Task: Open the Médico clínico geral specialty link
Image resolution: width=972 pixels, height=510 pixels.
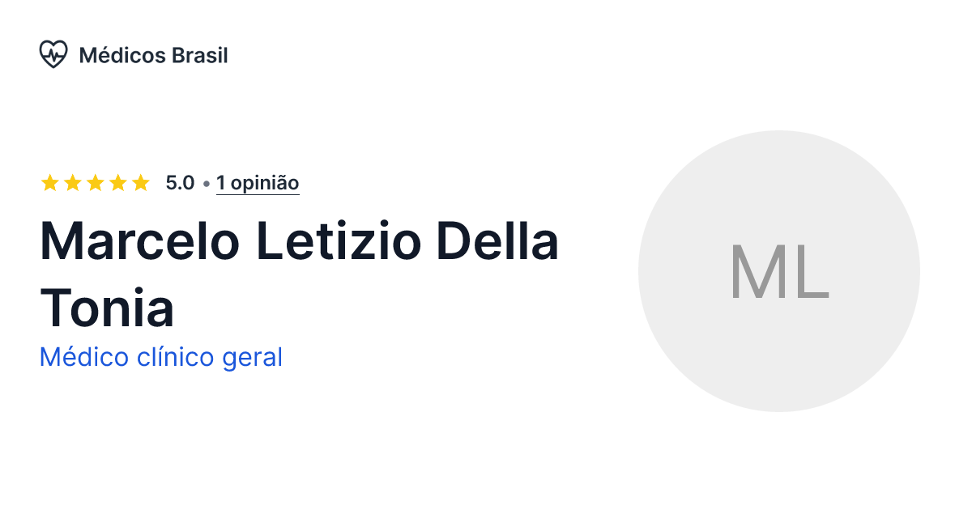Action: 161,356
